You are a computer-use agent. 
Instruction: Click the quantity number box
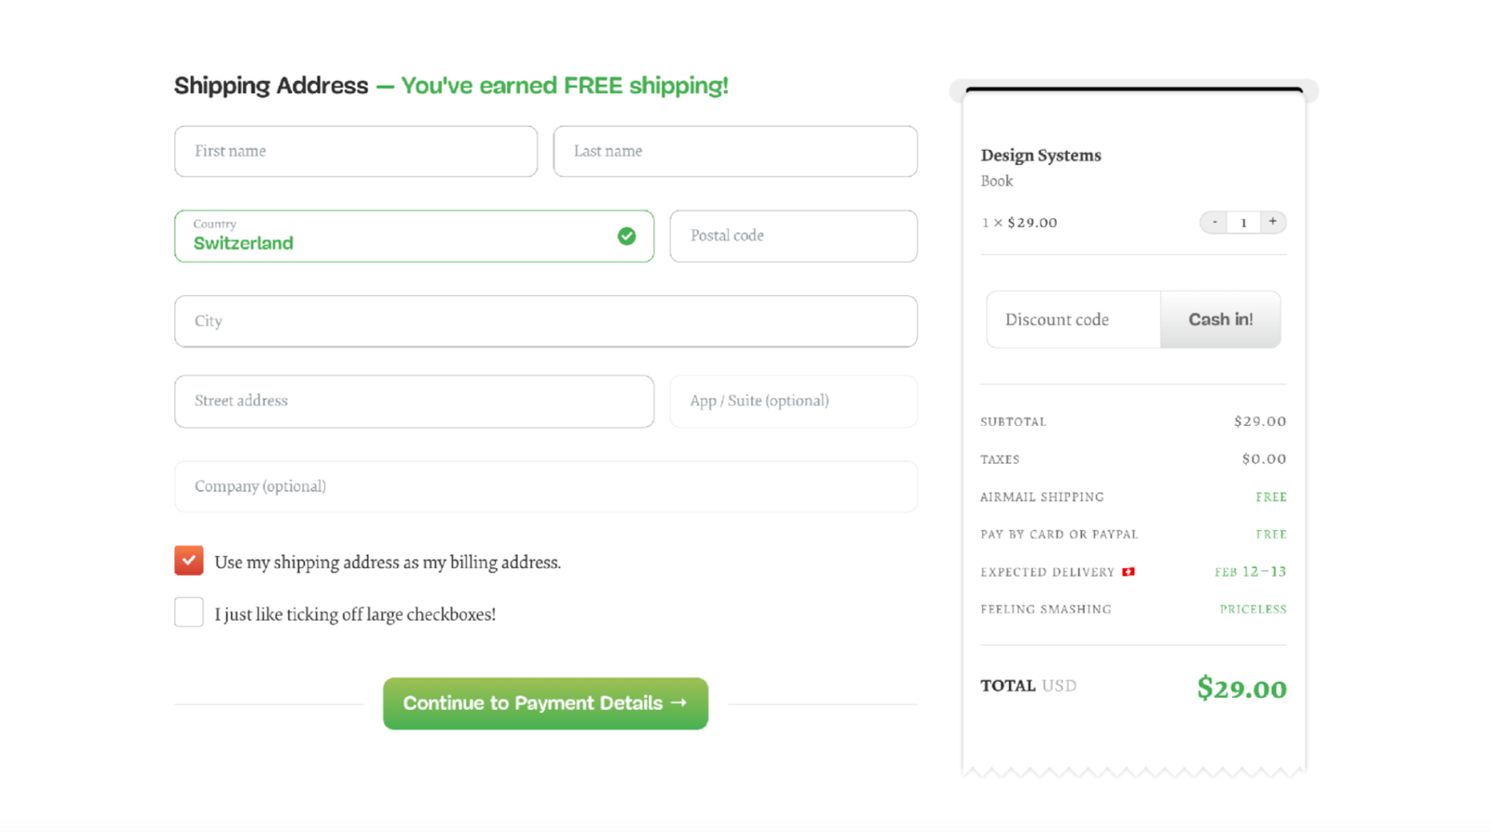[x=1243, y=223]
